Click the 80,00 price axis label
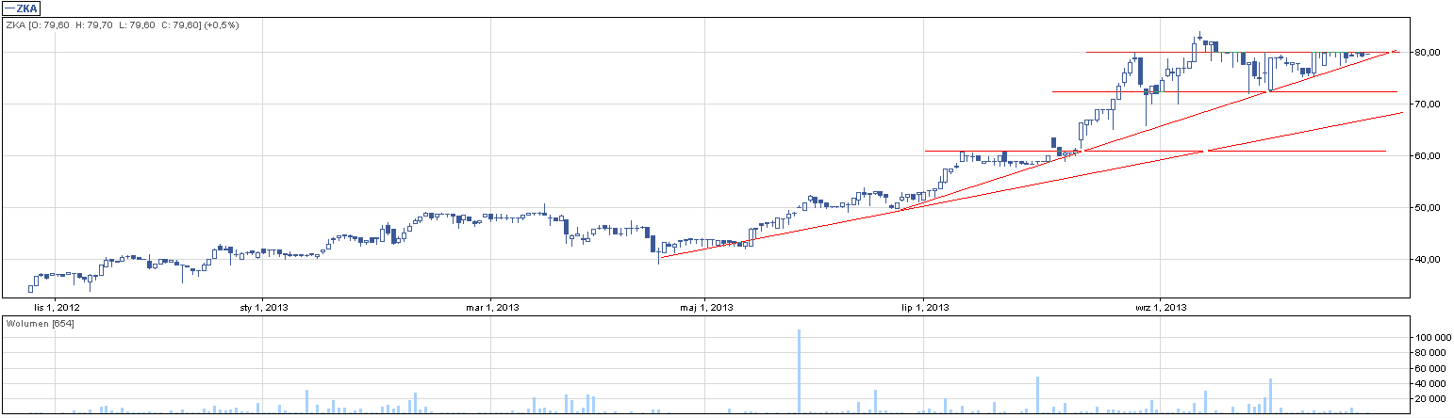Image resolution: width=1454 pixels, height=418 pixels. point(1429,53)
